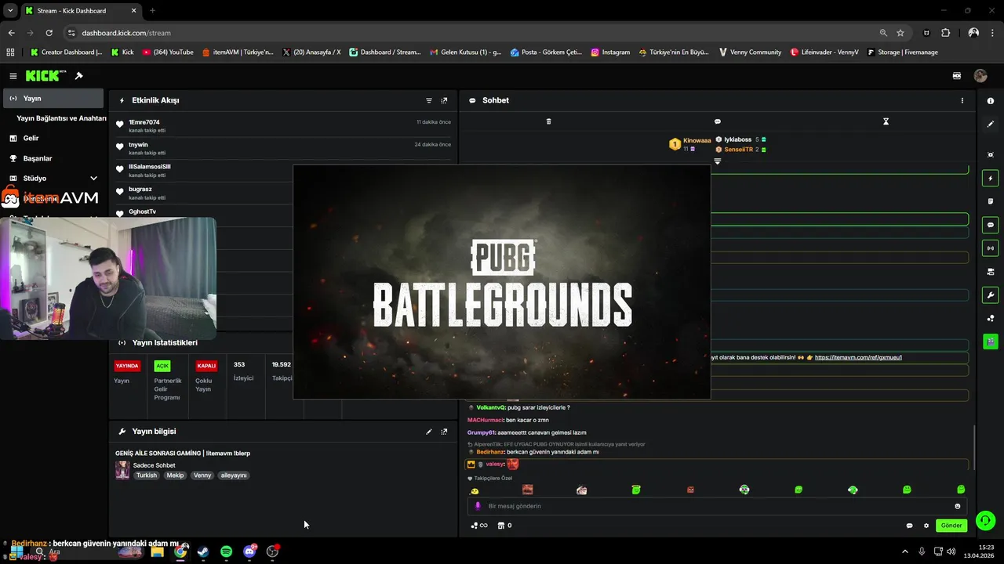Click the Venny tag
This screenshot has height=564, width=1004.
(x=202, y=475)
